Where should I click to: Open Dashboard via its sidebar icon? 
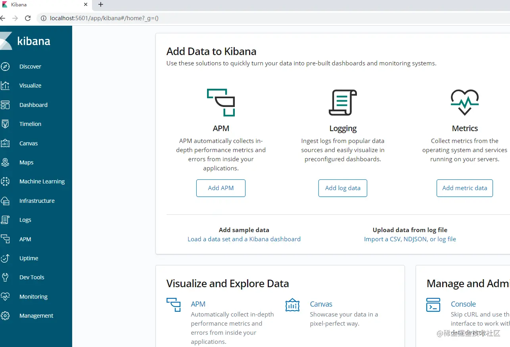[5, 105]
